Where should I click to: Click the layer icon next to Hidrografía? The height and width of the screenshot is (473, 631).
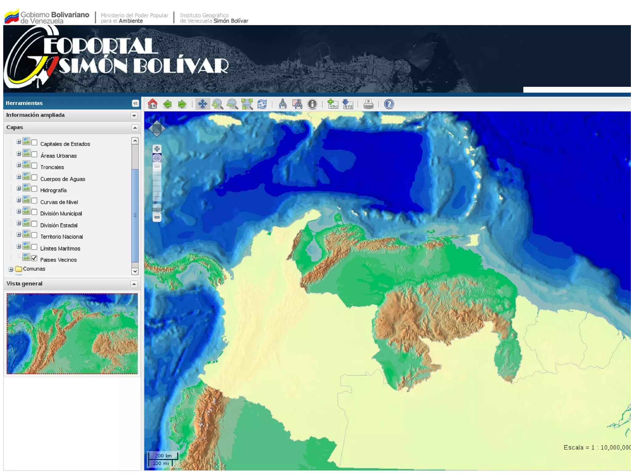pyautogui.click(x=26, y=188)
